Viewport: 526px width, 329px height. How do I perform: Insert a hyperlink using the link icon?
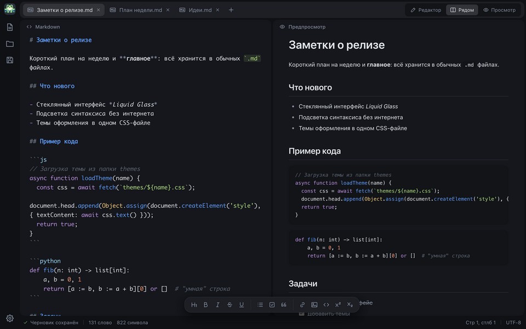tap(302, 305)
